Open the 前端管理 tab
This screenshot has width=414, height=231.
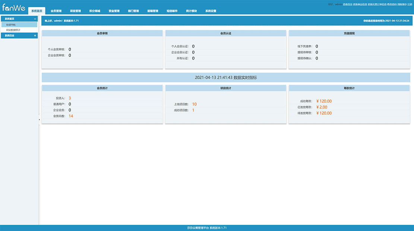153,11
